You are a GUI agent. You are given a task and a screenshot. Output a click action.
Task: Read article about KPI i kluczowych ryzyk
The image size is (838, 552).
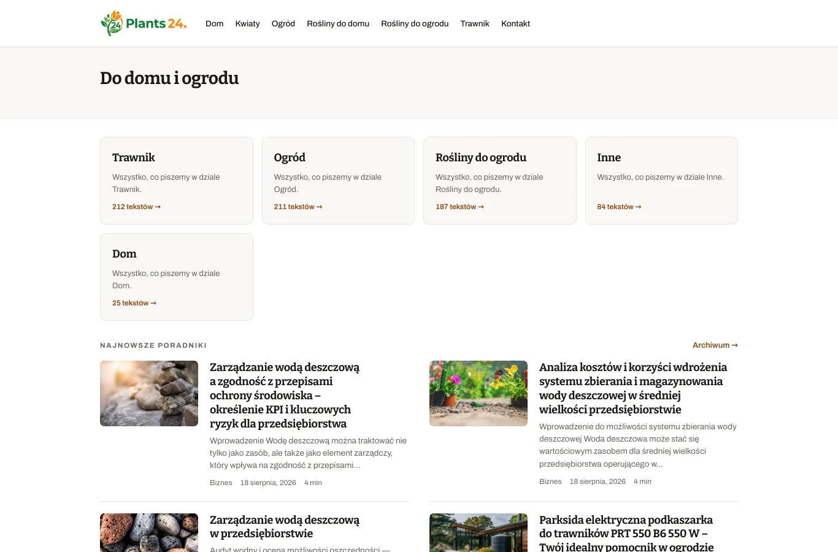(x=285, y=396)
